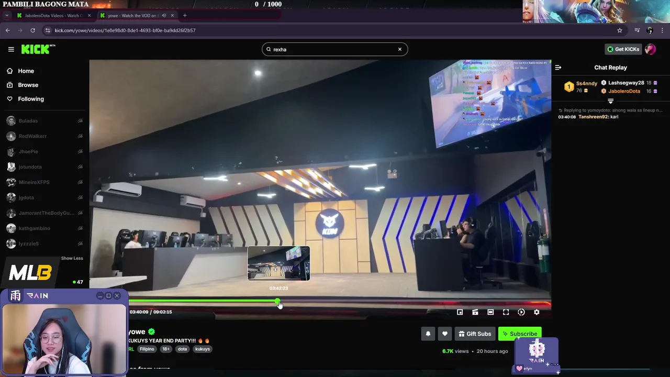Mute alerts for Buladas channel

click(80, 121)
